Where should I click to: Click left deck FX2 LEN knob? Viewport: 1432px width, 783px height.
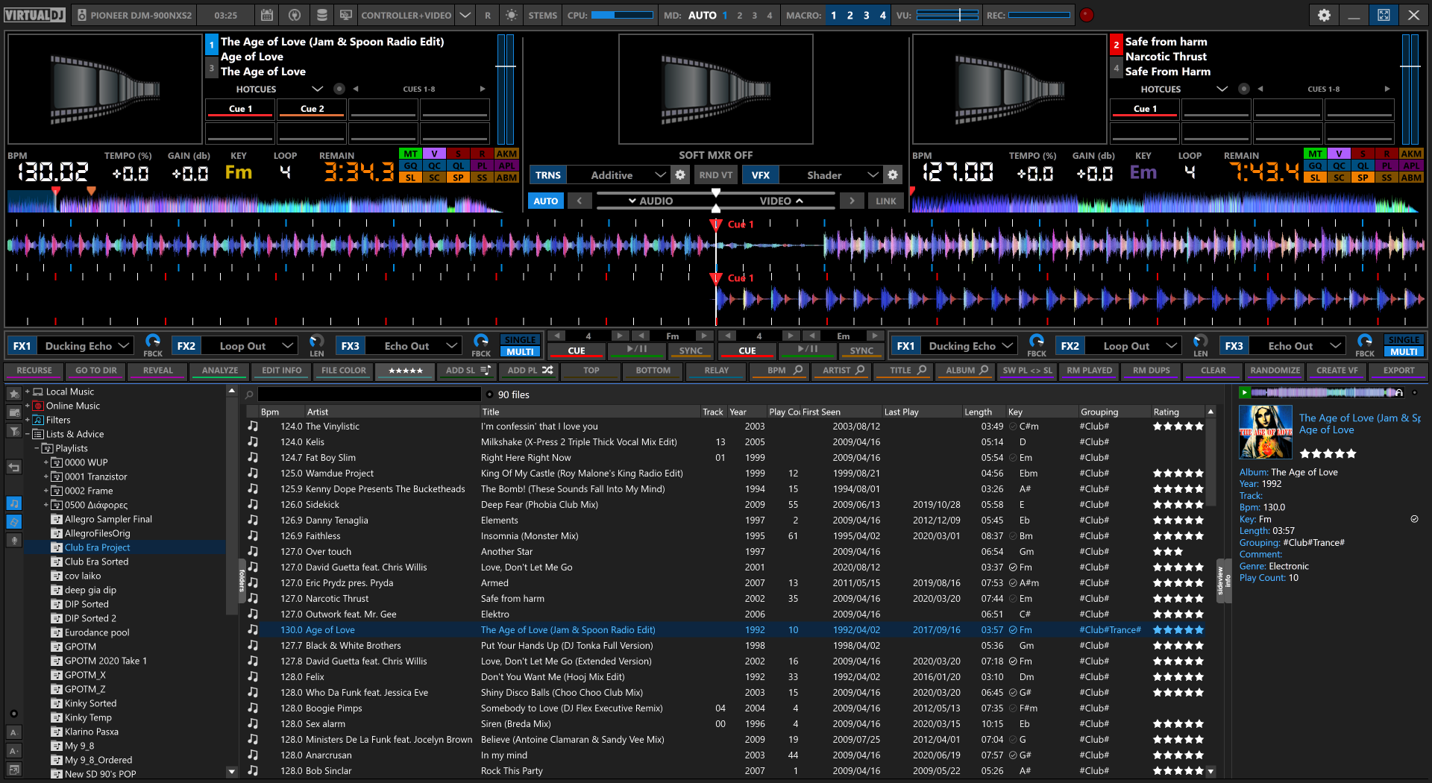click(x=317, y=342)
